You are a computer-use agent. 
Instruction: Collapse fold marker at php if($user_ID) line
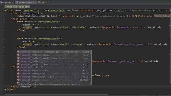(x=4, y=13)
